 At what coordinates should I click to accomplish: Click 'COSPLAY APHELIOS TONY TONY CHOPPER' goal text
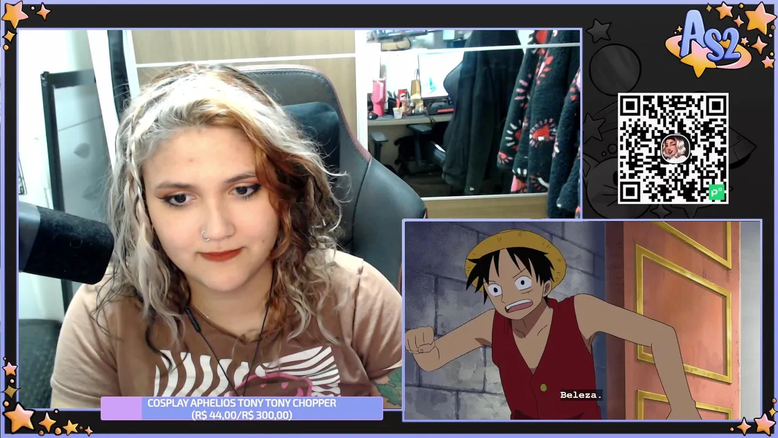coord(242,403)
